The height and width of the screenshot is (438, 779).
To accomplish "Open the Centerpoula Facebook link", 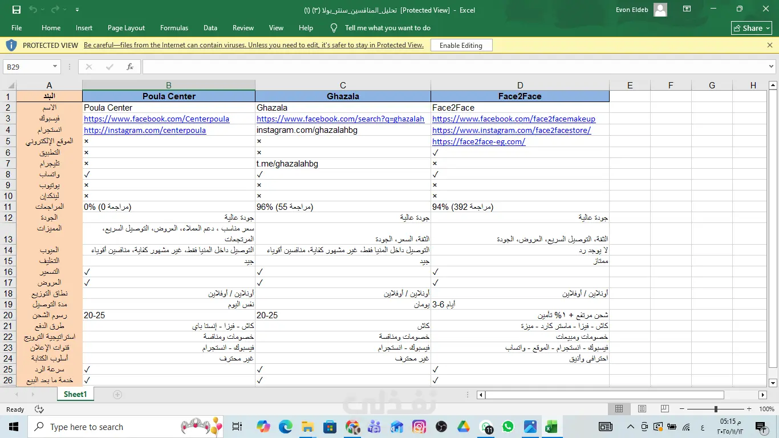I will point(156,119).
